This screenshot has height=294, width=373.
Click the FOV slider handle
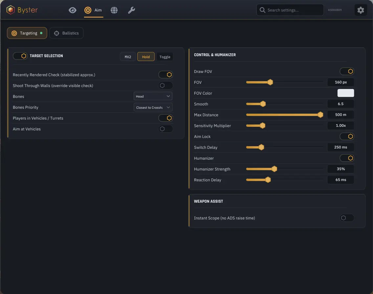coord(270,82)
